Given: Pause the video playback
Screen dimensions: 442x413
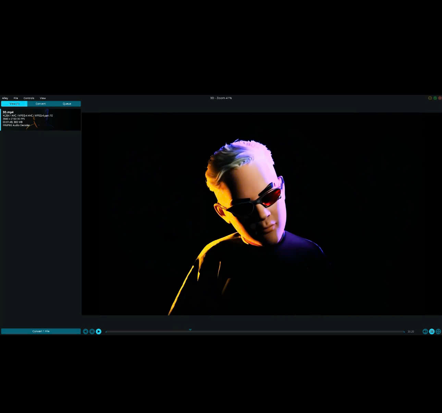Looking at the screenshot, I should click(x=92, y=331).
